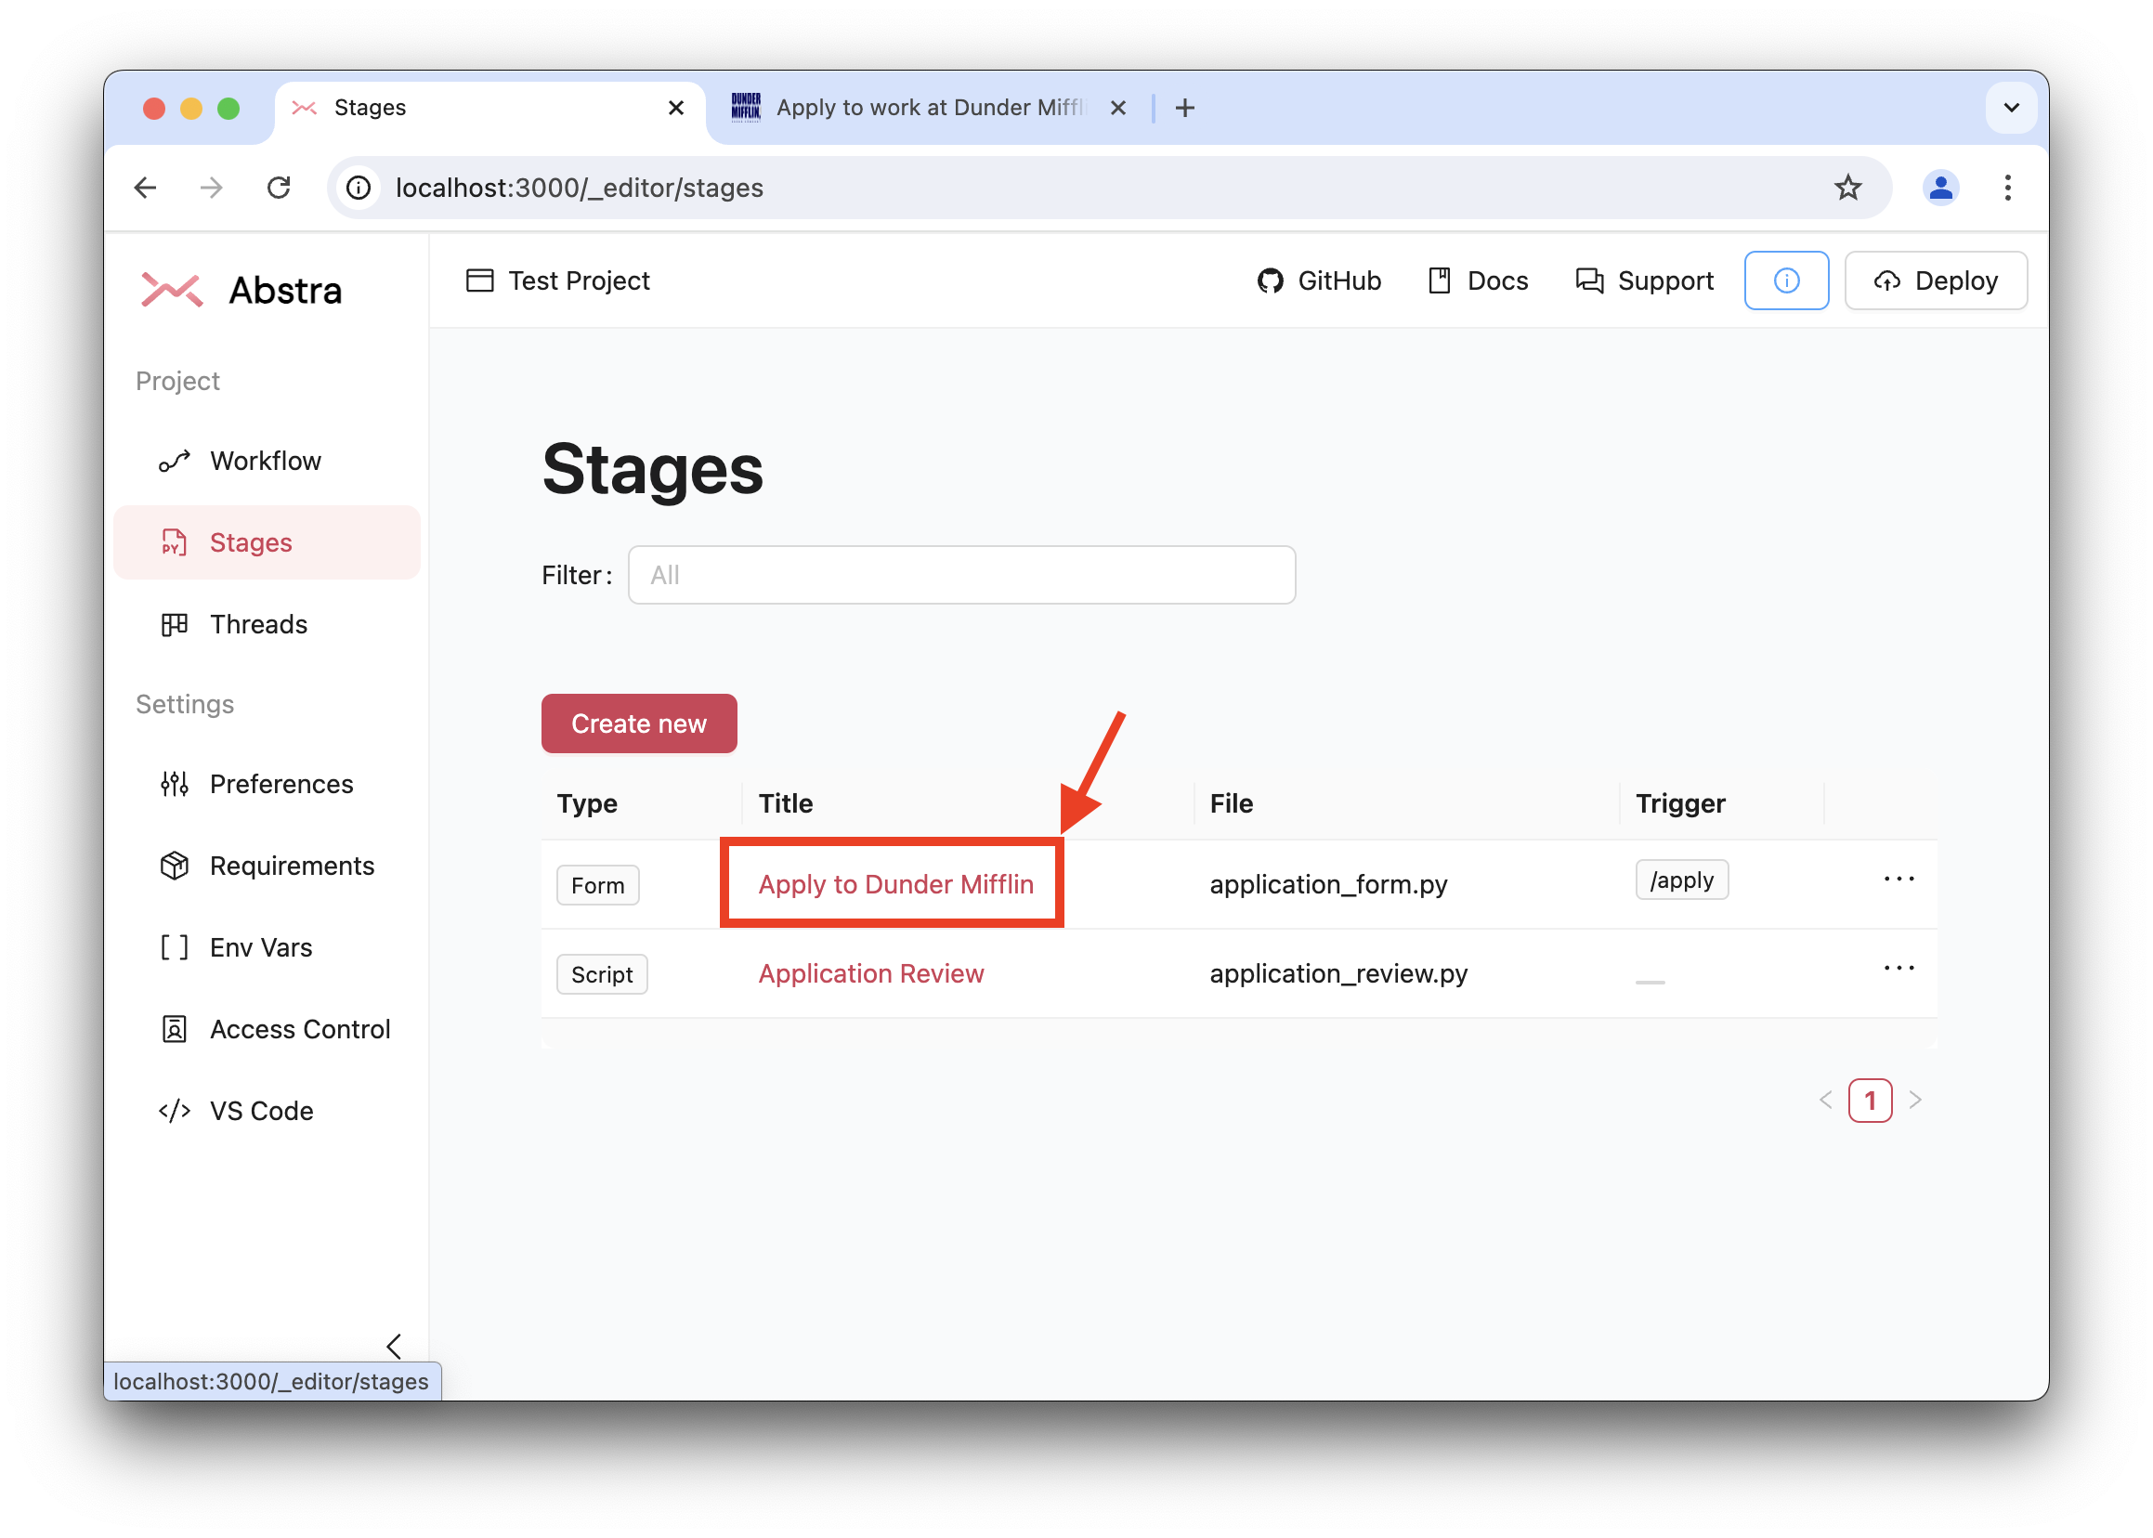Open the Apply to Dunder Mifflin stage

[896, 884]
